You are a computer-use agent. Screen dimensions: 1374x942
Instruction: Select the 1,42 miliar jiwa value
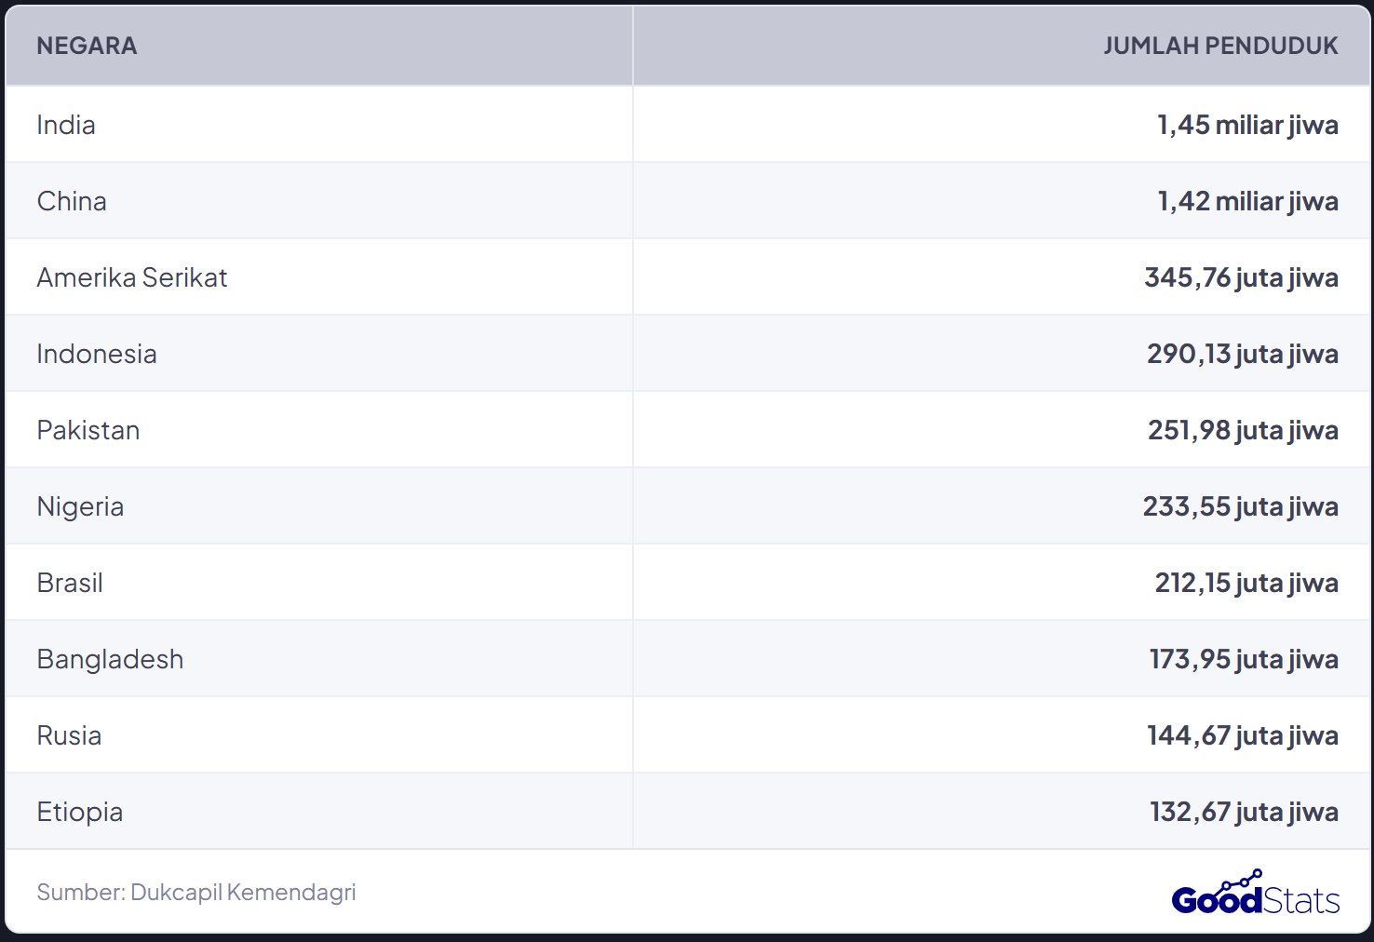pos(1247,201)
